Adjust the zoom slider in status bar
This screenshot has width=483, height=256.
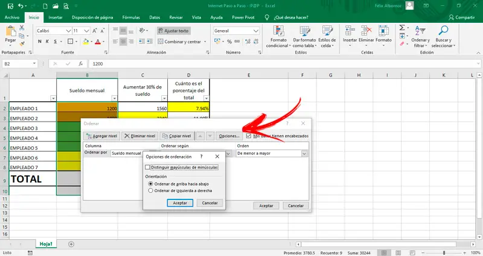coord(444,253)
